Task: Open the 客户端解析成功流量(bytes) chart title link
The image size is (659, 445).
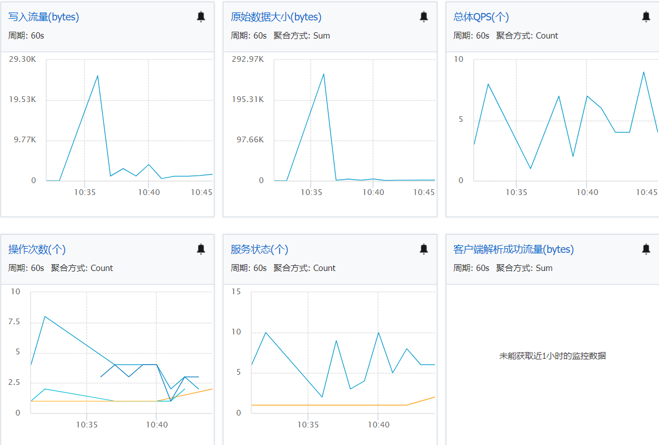Action: point(513,249)
